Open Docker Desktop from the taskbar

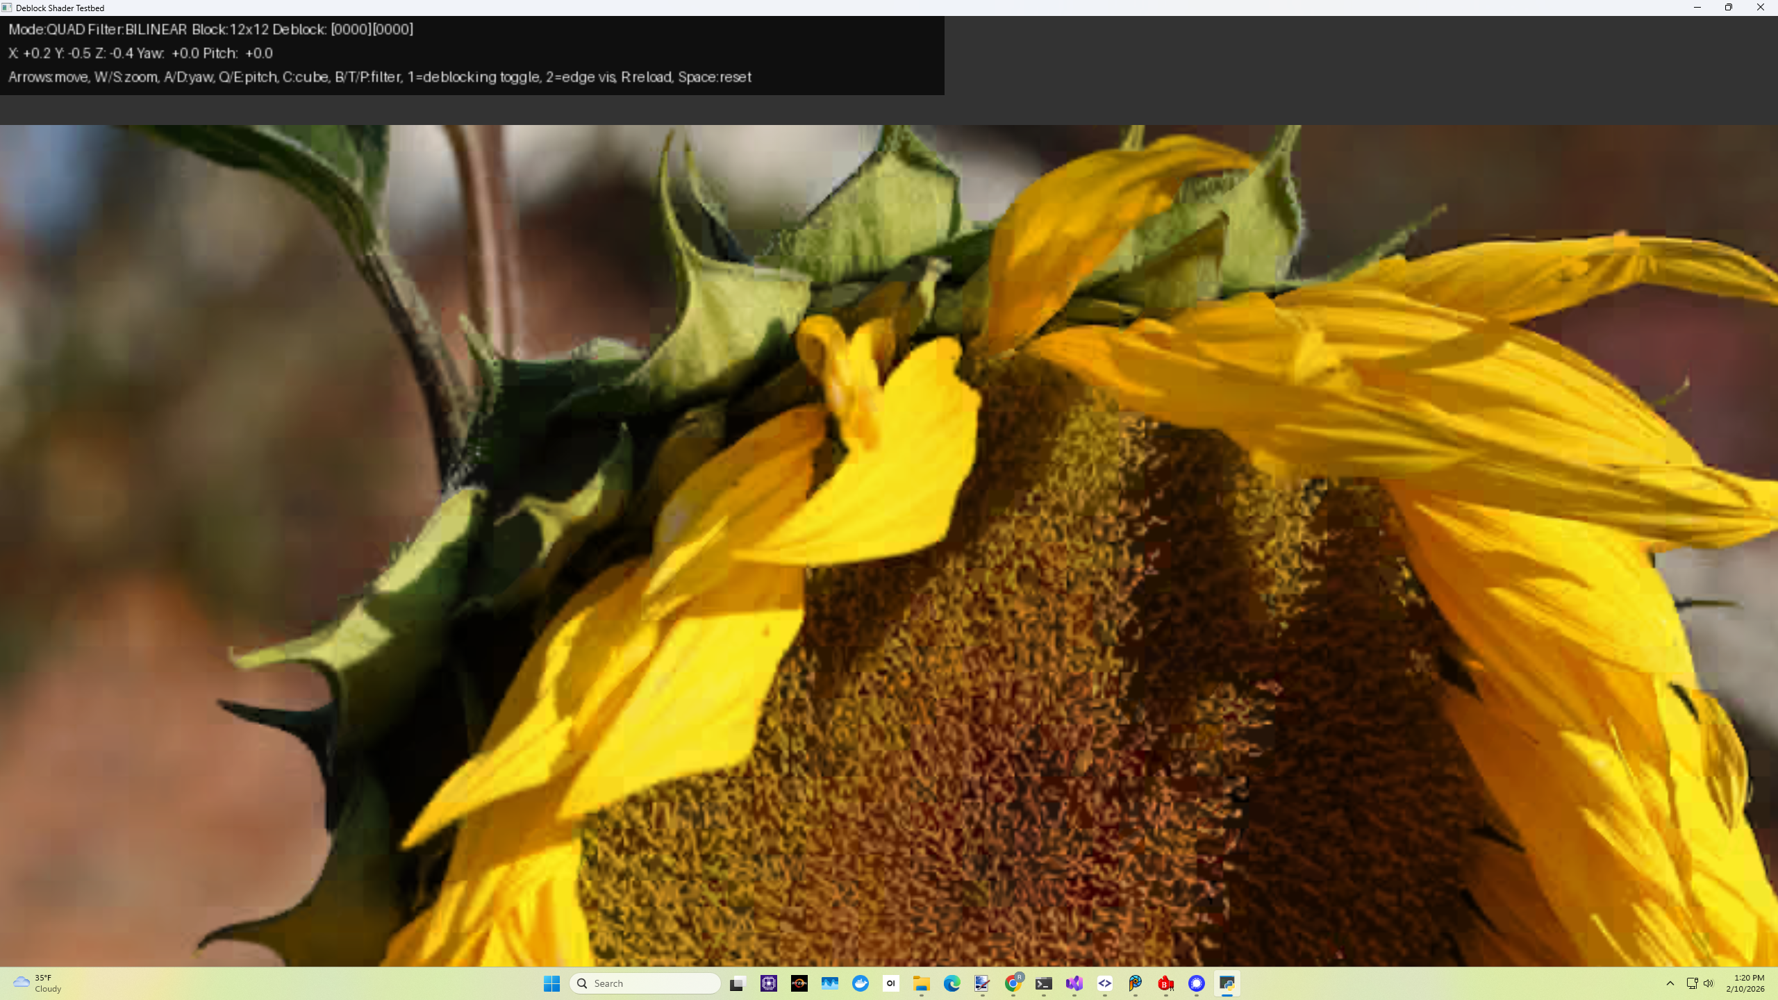click(x=860, y=983)
